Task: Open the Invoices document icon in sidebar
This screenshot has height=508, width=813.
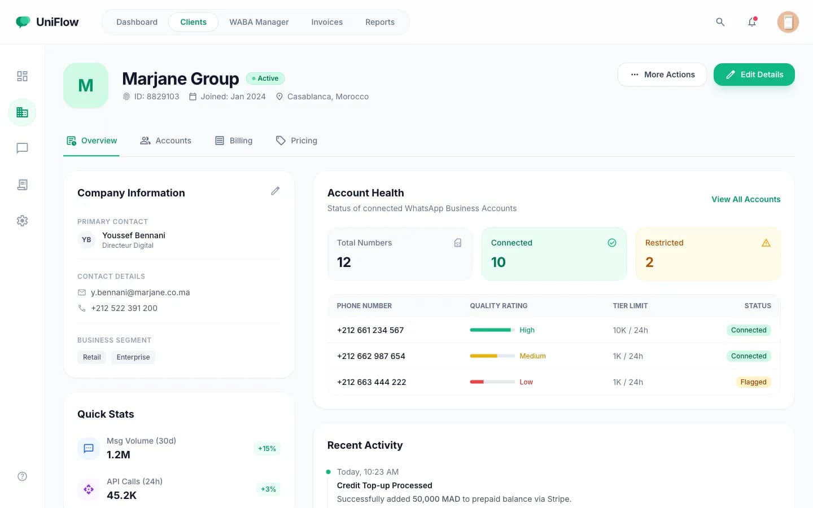Action: (x=22, y=185)
